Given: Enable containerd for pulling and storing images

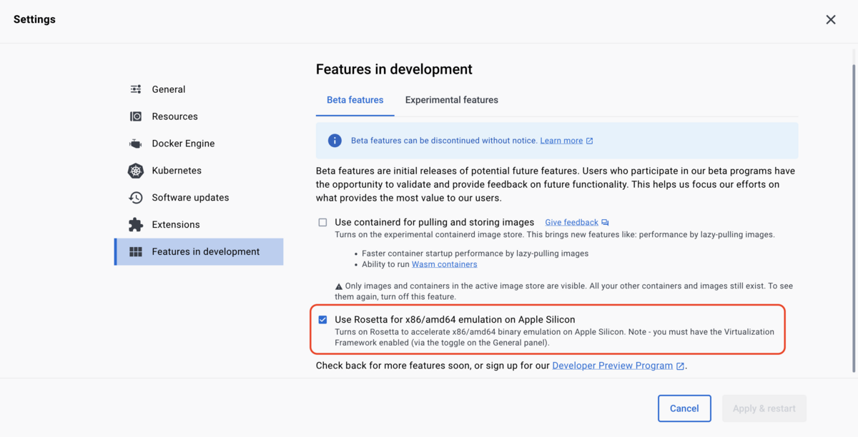Looking at the screenshot, I should [x=322, y=222].
